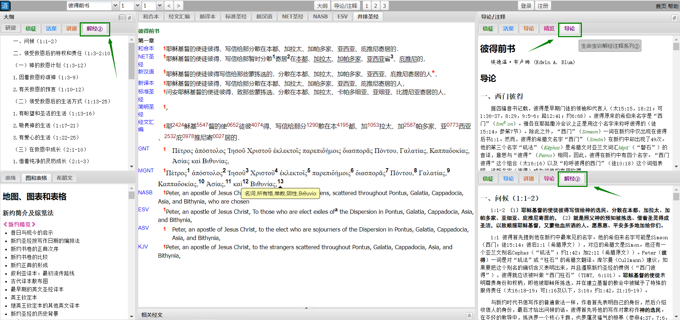Click the blue 道 logo icon
Screen dimensions: 680x320
(5, 6)
